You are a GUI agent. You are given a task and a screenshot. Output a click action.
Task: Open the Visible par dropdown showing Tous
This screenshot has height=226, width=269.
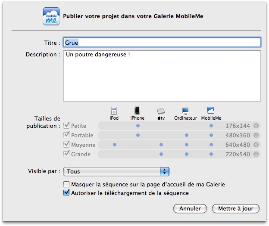click(116, 171)
